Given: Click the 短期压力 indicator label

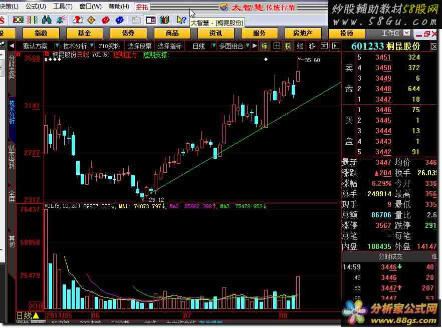Looking at the screenshot, I should pos(125,55).
